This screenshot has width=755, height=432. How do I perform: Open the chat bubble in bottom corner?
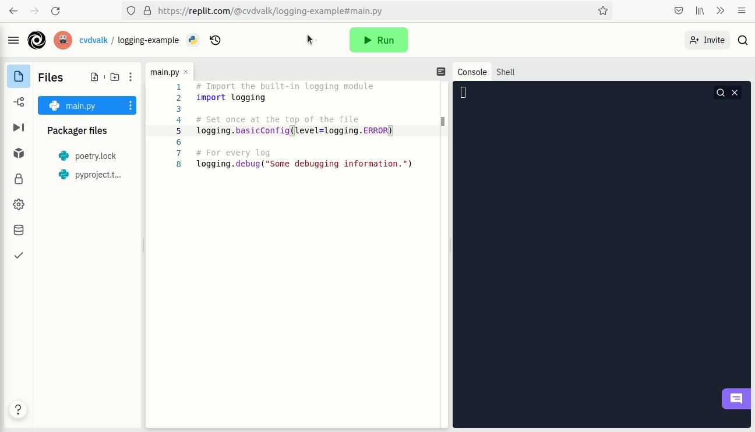click(736, 399)
